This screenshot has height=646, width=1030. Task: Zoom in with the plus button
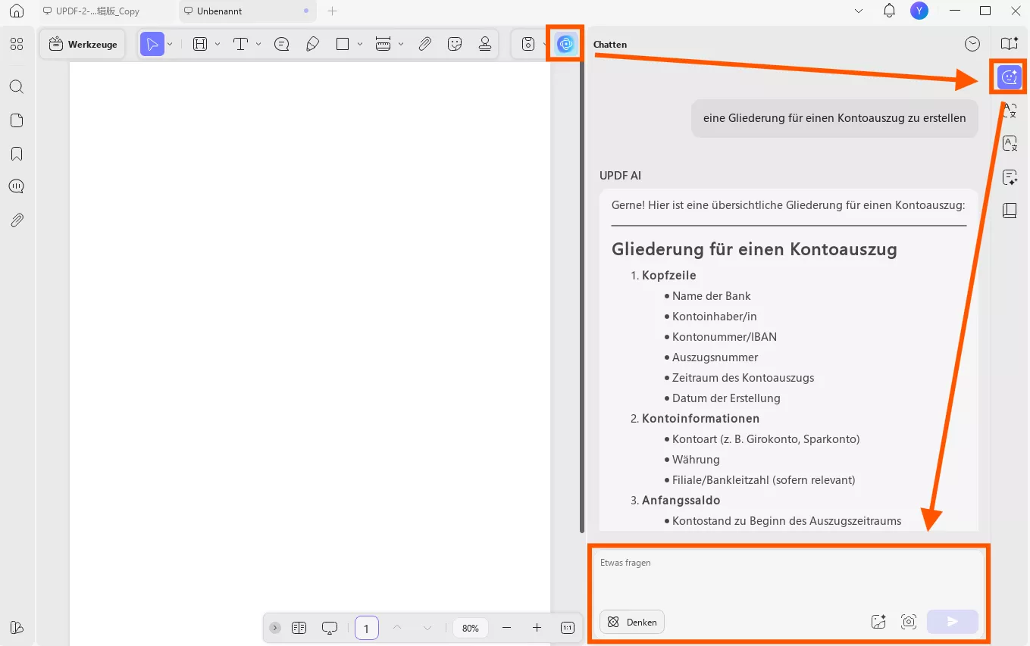(x=537, y=628)
